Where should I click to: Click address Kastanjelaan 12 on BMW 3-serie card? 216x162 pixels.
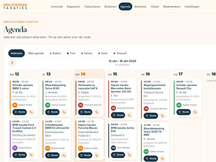pyautogui.click(x=24, y=98)
